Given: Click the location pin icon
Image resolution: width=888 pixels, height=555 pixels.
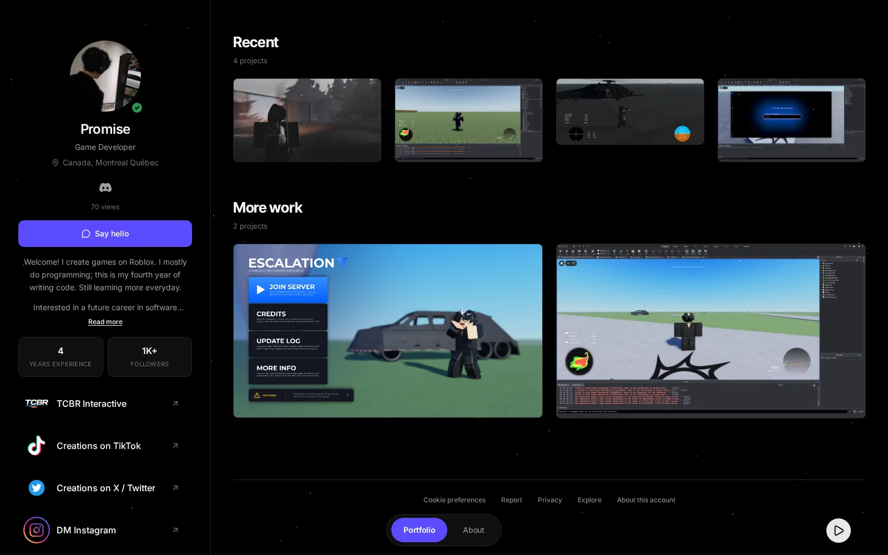Looking at the screenshot, I should pyautogui.click(x=56, y=163).
